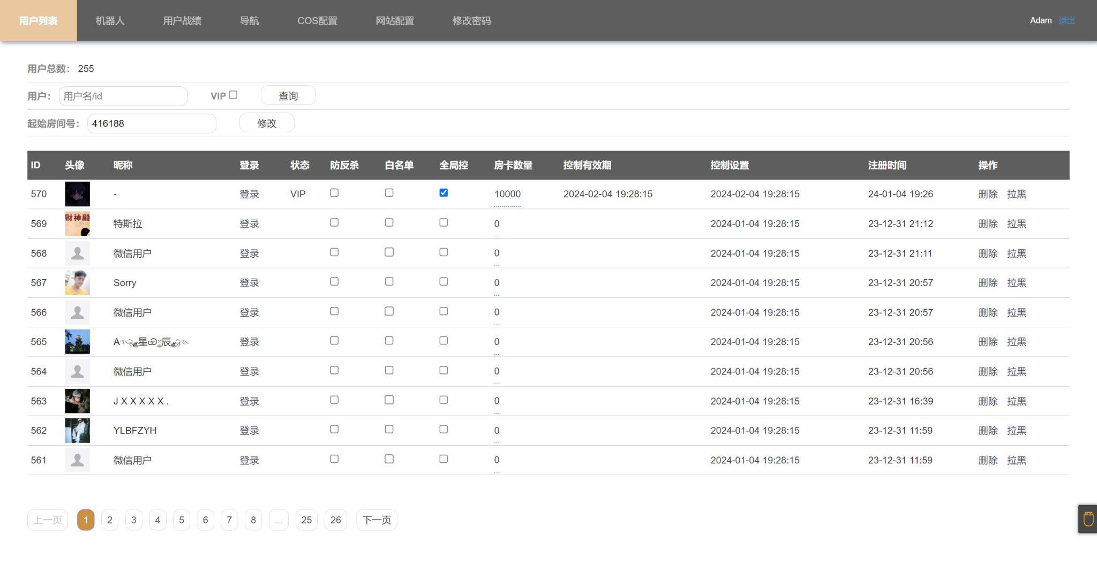Delete user 569 特斯拉
Viewport: 1097px width, 585px height.
[x=987, y=223]
